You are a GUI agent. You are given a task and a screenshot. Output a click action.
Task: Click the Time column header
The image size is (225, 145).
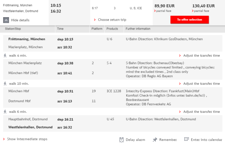tap(60, 29)
